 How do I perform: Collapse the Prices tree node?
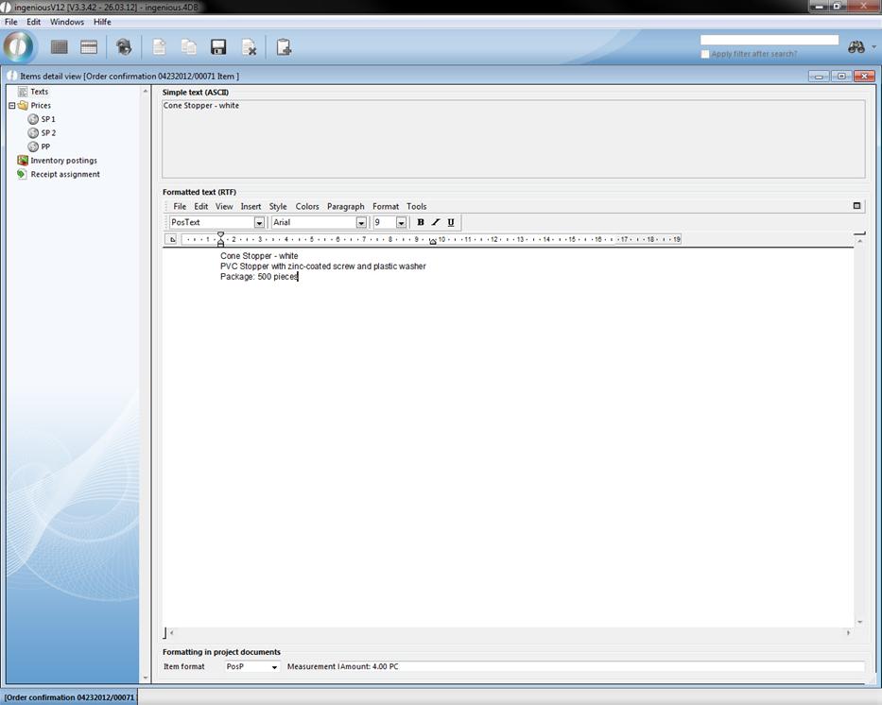coord(12,106)
